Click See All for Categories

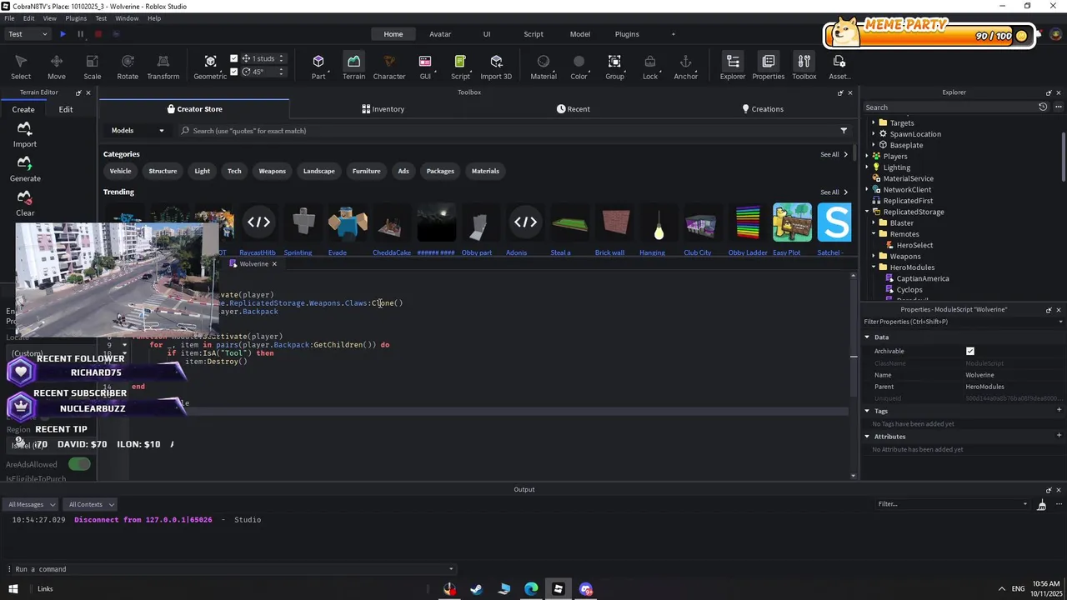(x=834, y=154)
